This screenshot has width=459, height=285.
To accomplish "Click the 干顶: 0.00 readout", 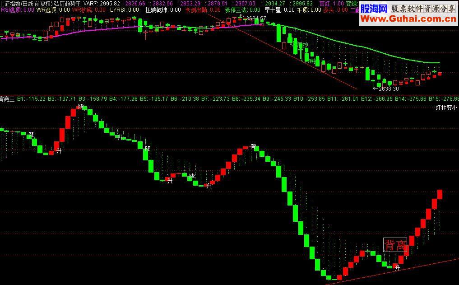I will coord(309,9).
